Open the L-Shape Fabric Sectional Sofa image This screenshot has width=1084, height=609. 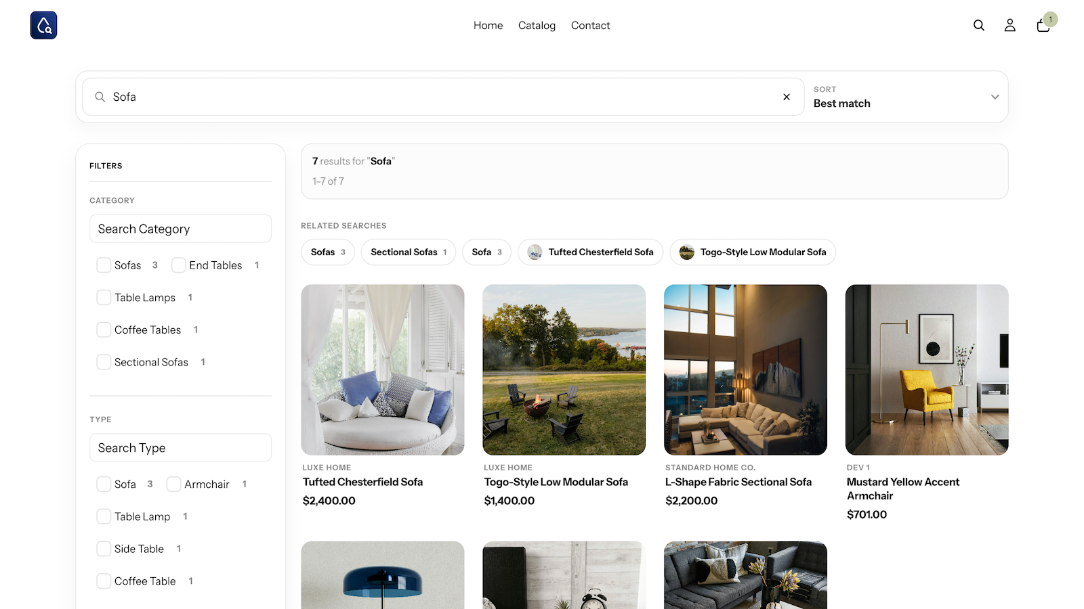click(745, 369)
